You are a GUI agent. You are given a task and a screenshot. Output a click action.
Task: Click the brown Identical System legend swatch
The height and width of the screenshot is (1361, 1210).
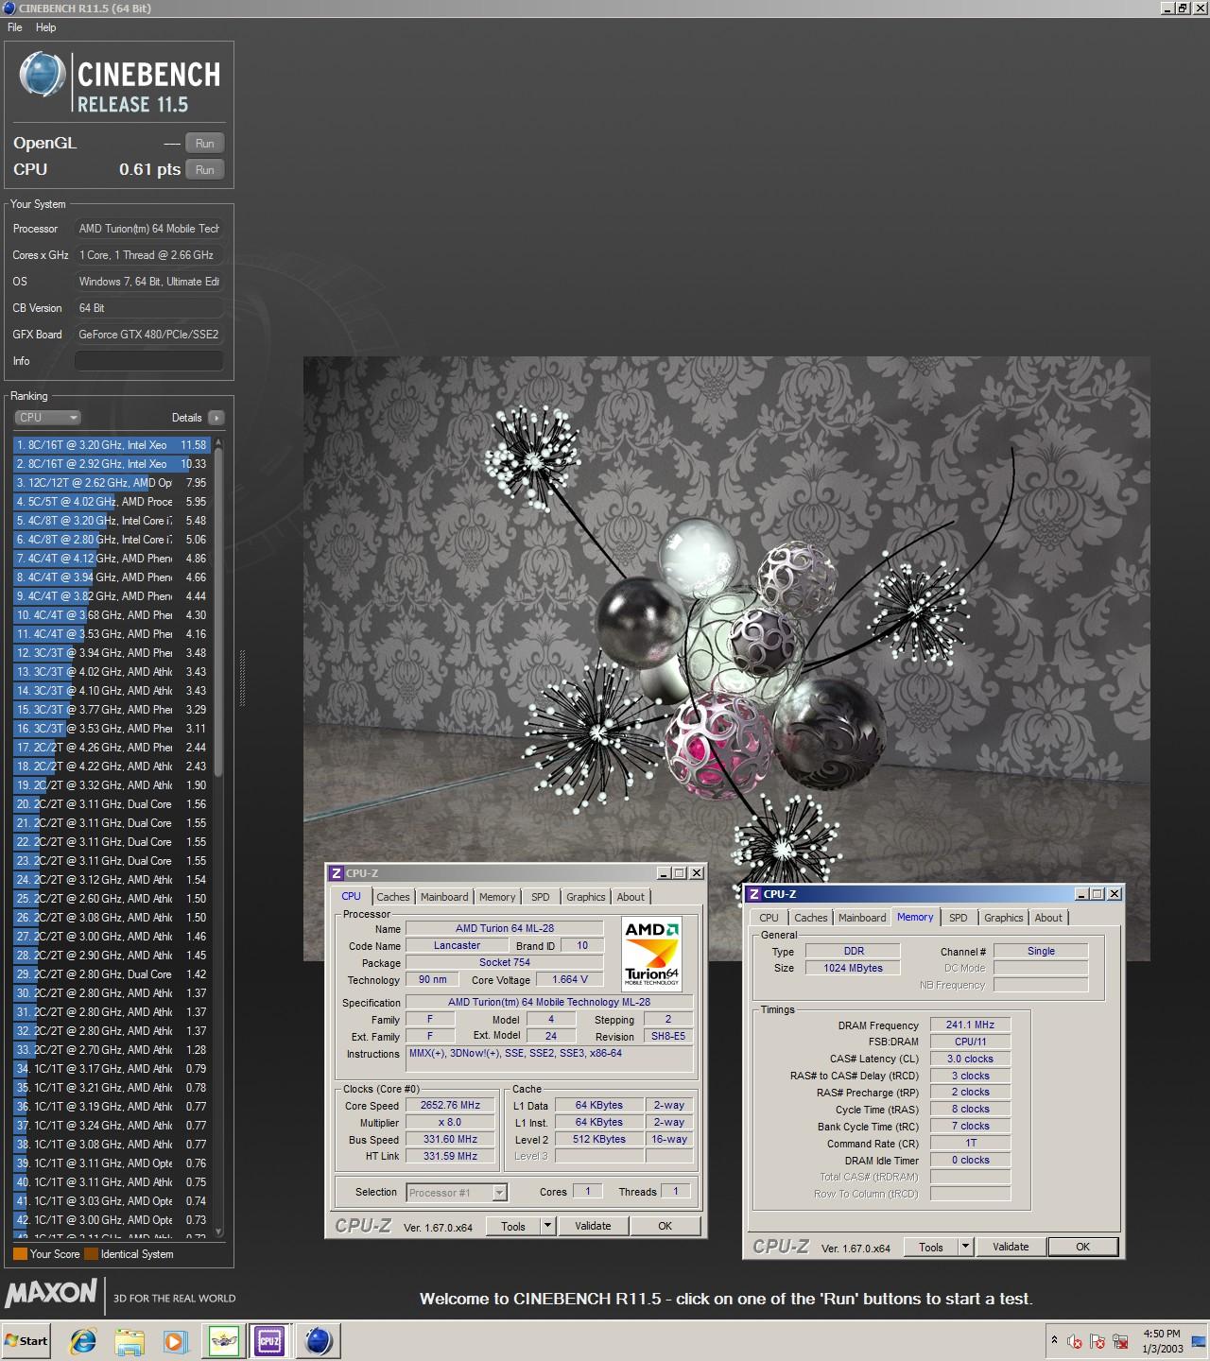point(91,1254)
